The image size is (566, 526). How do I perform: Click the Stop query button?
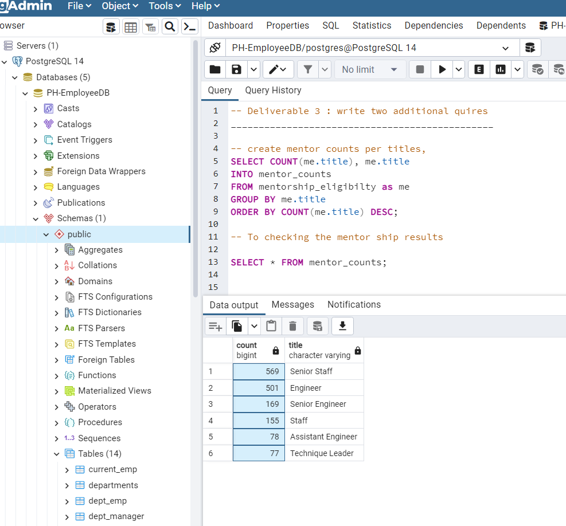(420, 69)
